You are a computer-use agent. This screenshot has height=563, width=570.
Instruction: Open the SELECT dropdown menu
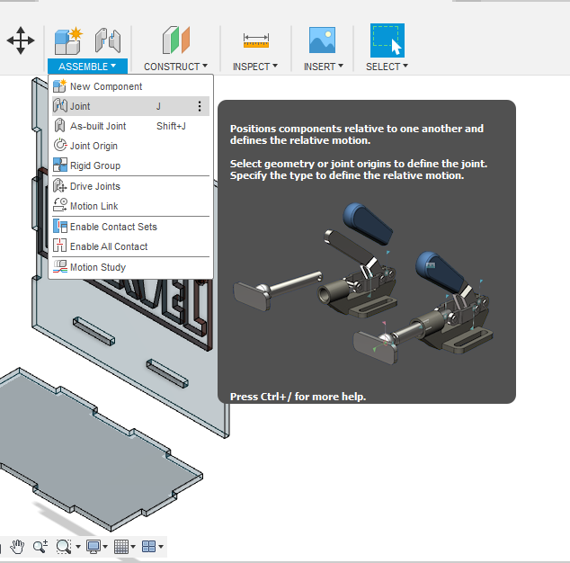click(x=387, y=67)
